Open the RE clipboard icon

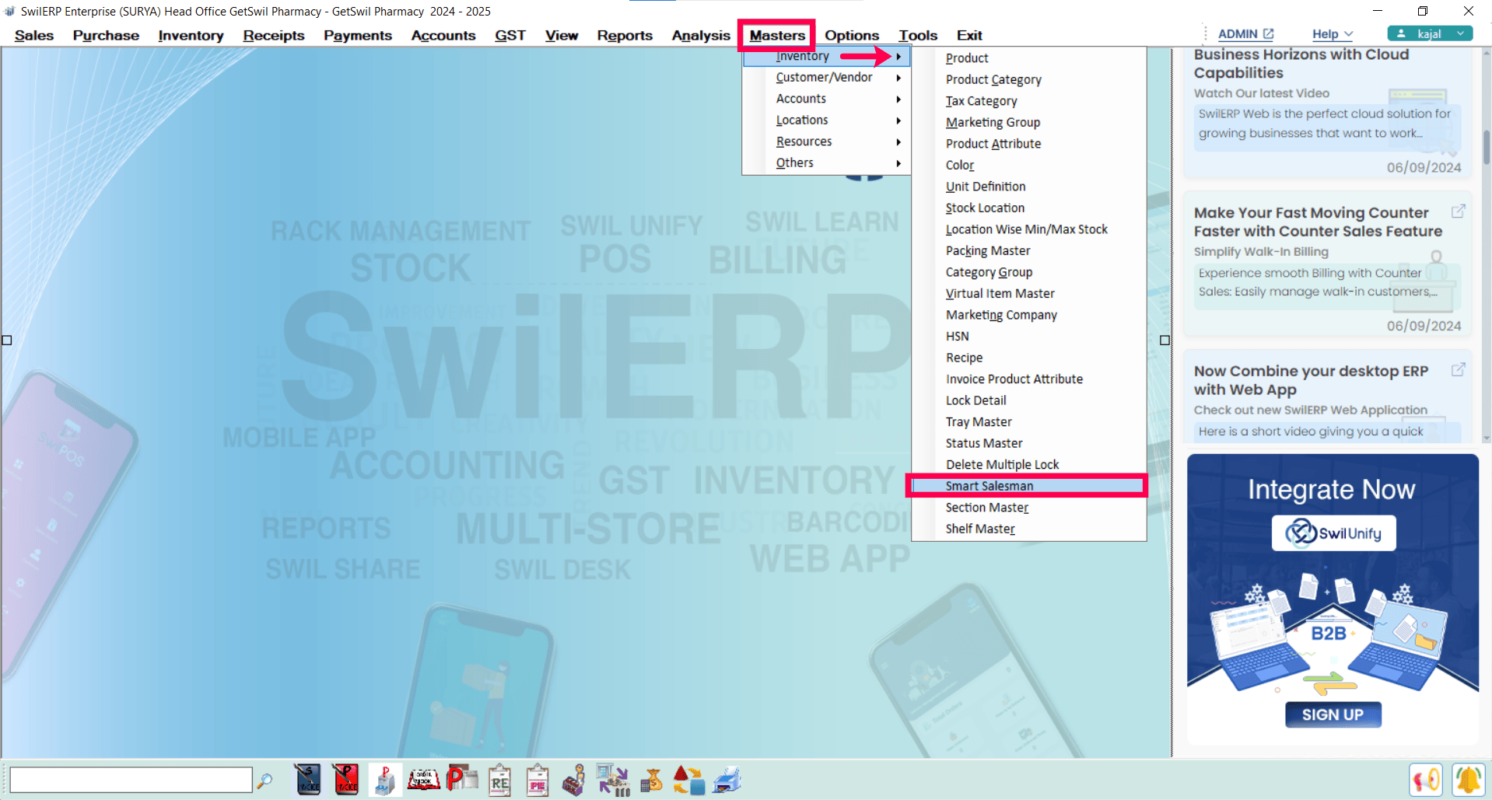click(499, 780)
